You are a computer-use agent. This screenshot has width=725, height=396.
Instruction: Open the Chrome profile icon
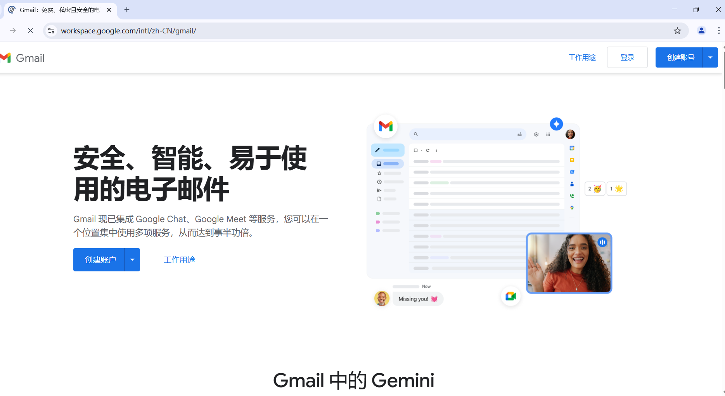pos(701,31)
